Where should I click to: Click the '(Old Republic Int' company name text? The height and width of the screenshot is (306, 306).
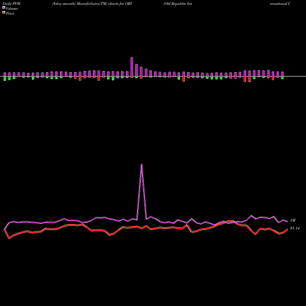pos(177,4)
